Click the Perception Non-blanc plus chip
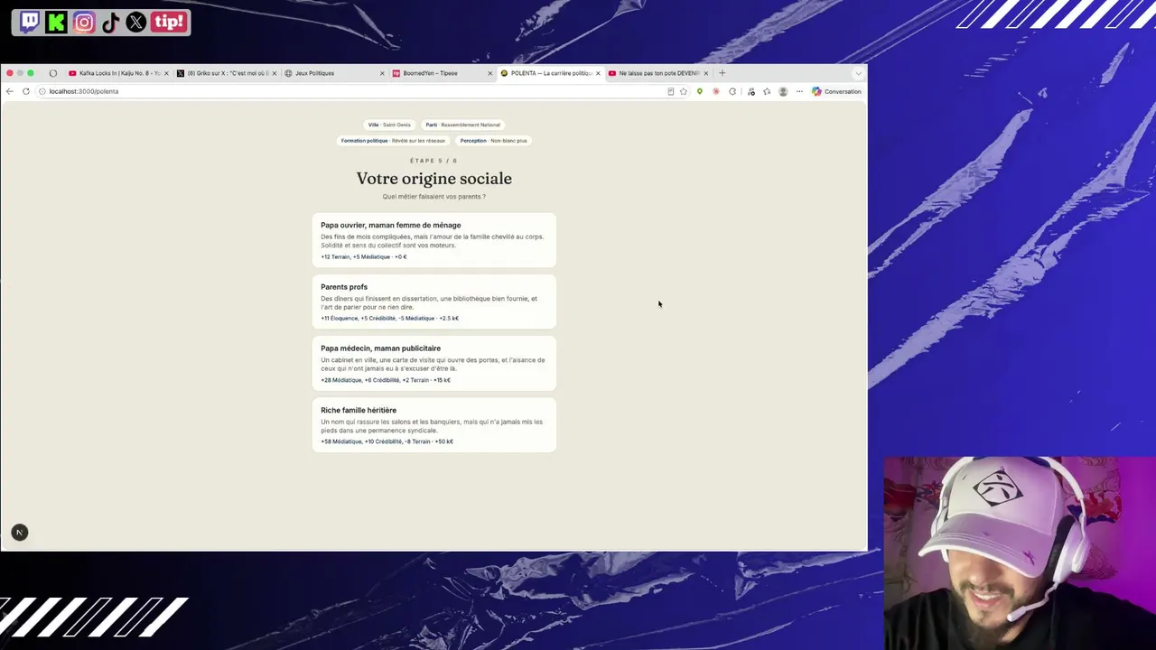The image size is (1156, 650). pos(493,141)
